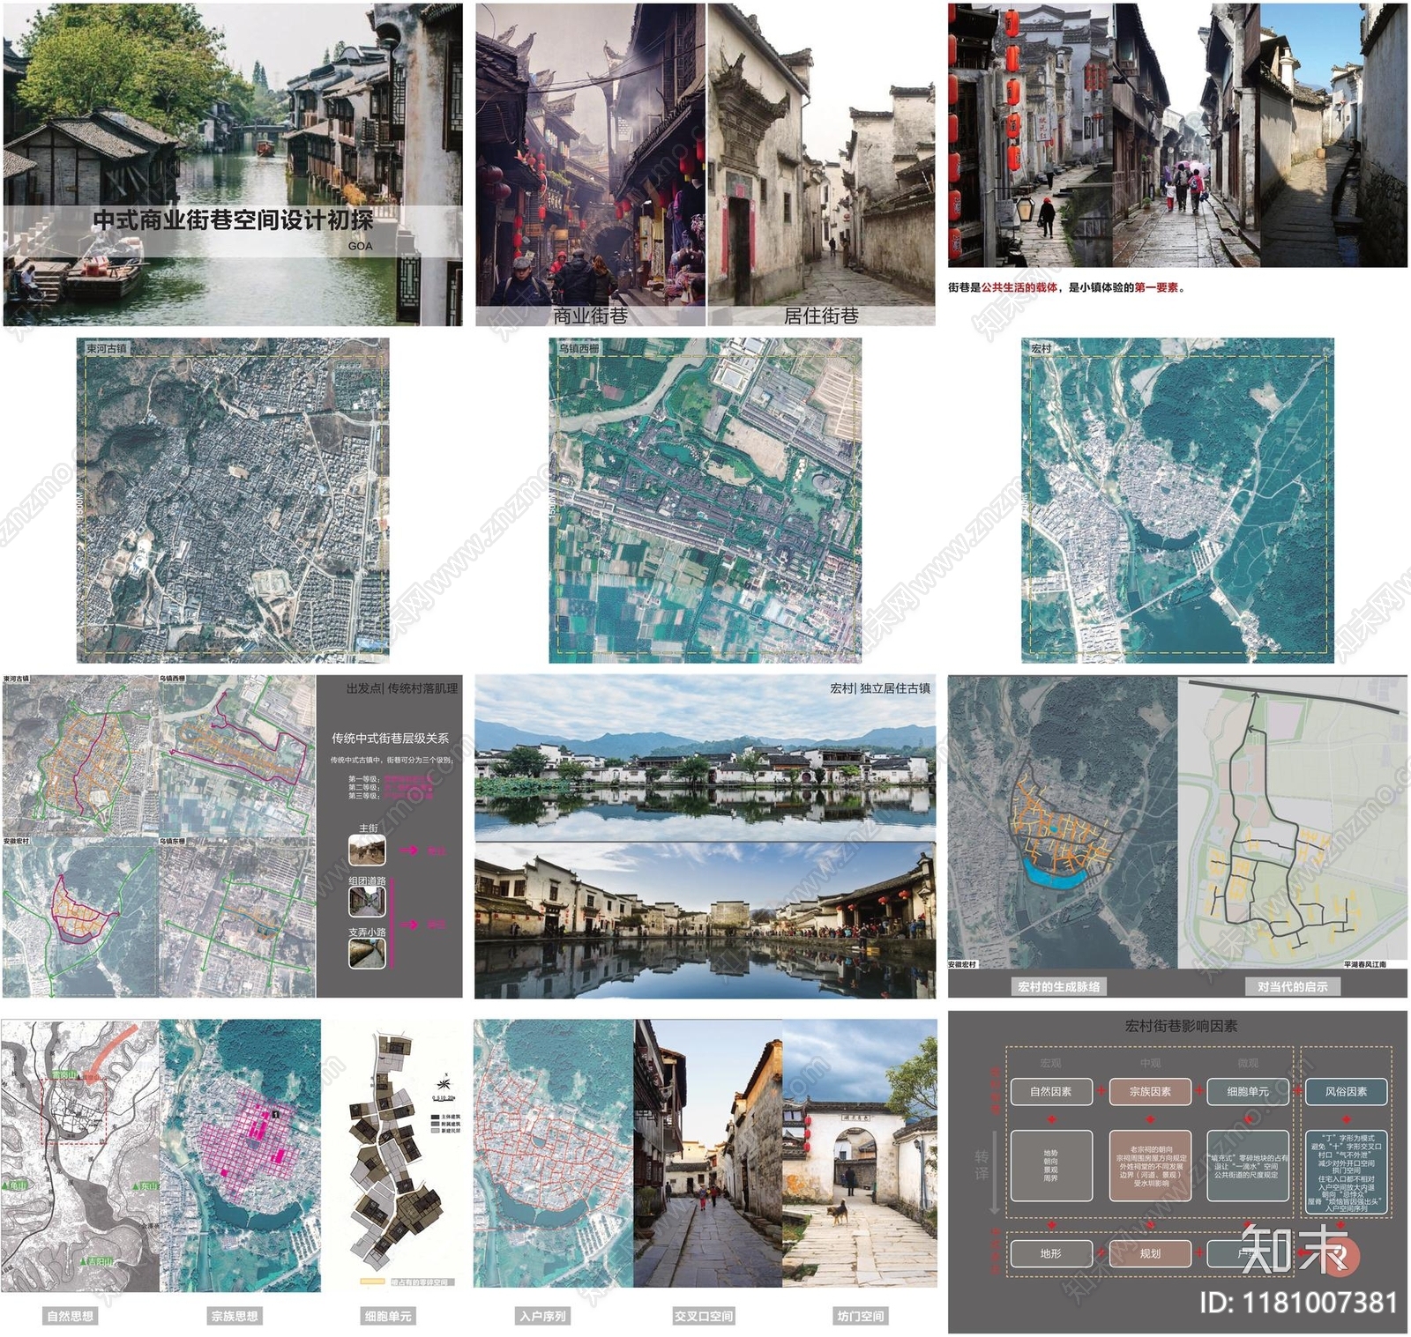Open the 平湖春风江南 site plan
Screen dimensions: 1411x1337
[1293, 823]
